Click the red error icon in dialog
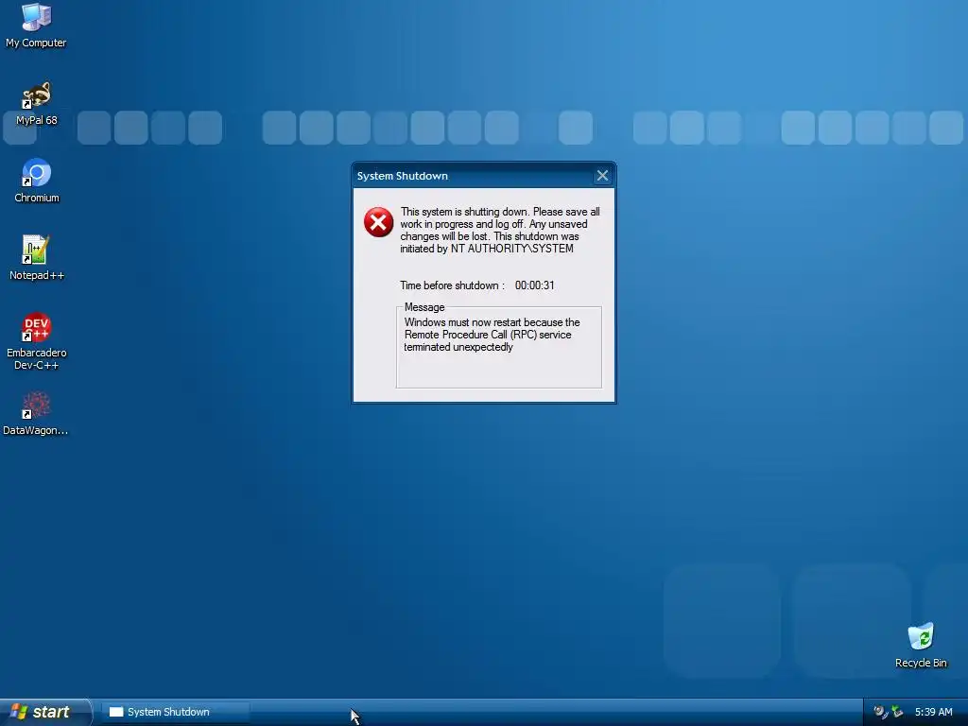Screen dimensions: 968x726 pyautogui.click(x=378, y=222)
